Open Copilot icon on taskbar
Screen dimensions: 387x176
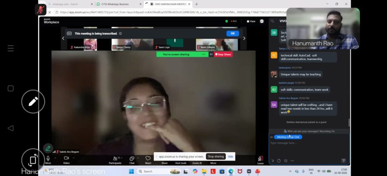point(195,171)
